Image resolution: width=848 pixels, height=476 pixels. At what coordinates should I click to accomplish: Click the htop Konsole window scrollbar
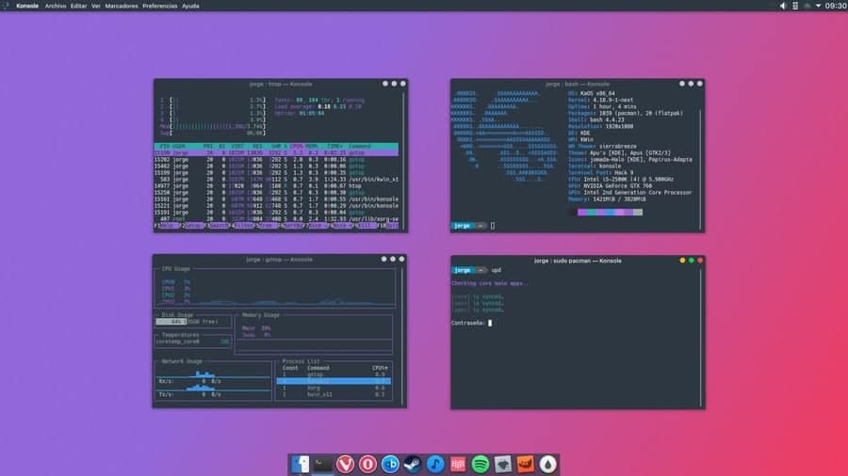coord(403,159)
